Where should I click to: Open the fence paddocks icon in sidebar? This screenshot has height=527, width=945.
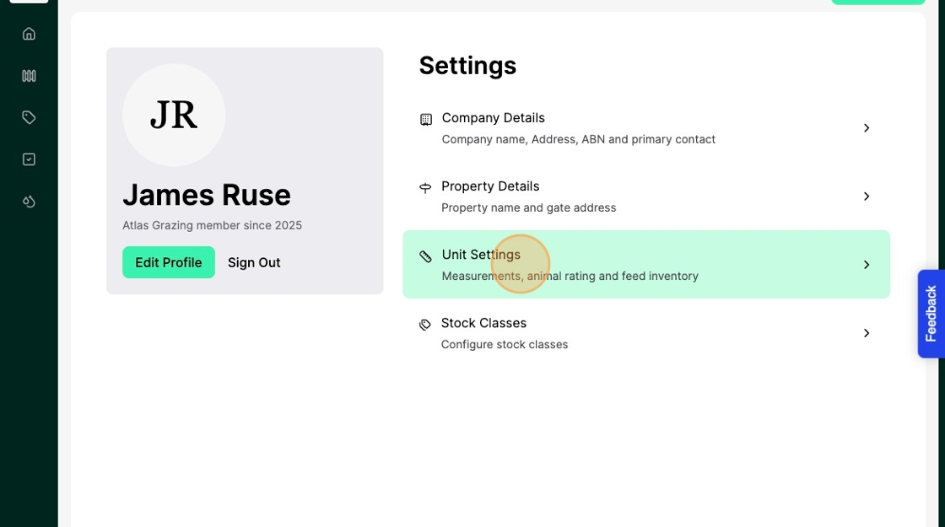click(29, 76)
